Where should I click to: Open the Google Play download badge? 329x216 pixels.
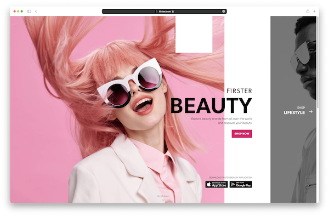241,184
